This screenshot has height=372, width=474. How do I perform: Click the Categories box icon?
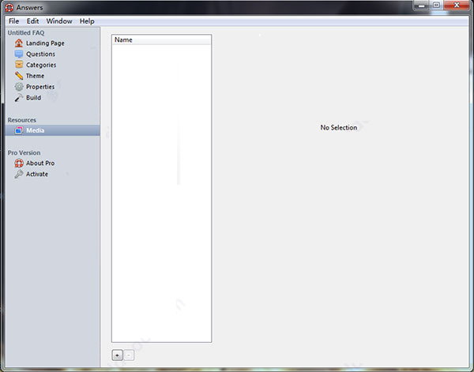[x=19, y=64]
